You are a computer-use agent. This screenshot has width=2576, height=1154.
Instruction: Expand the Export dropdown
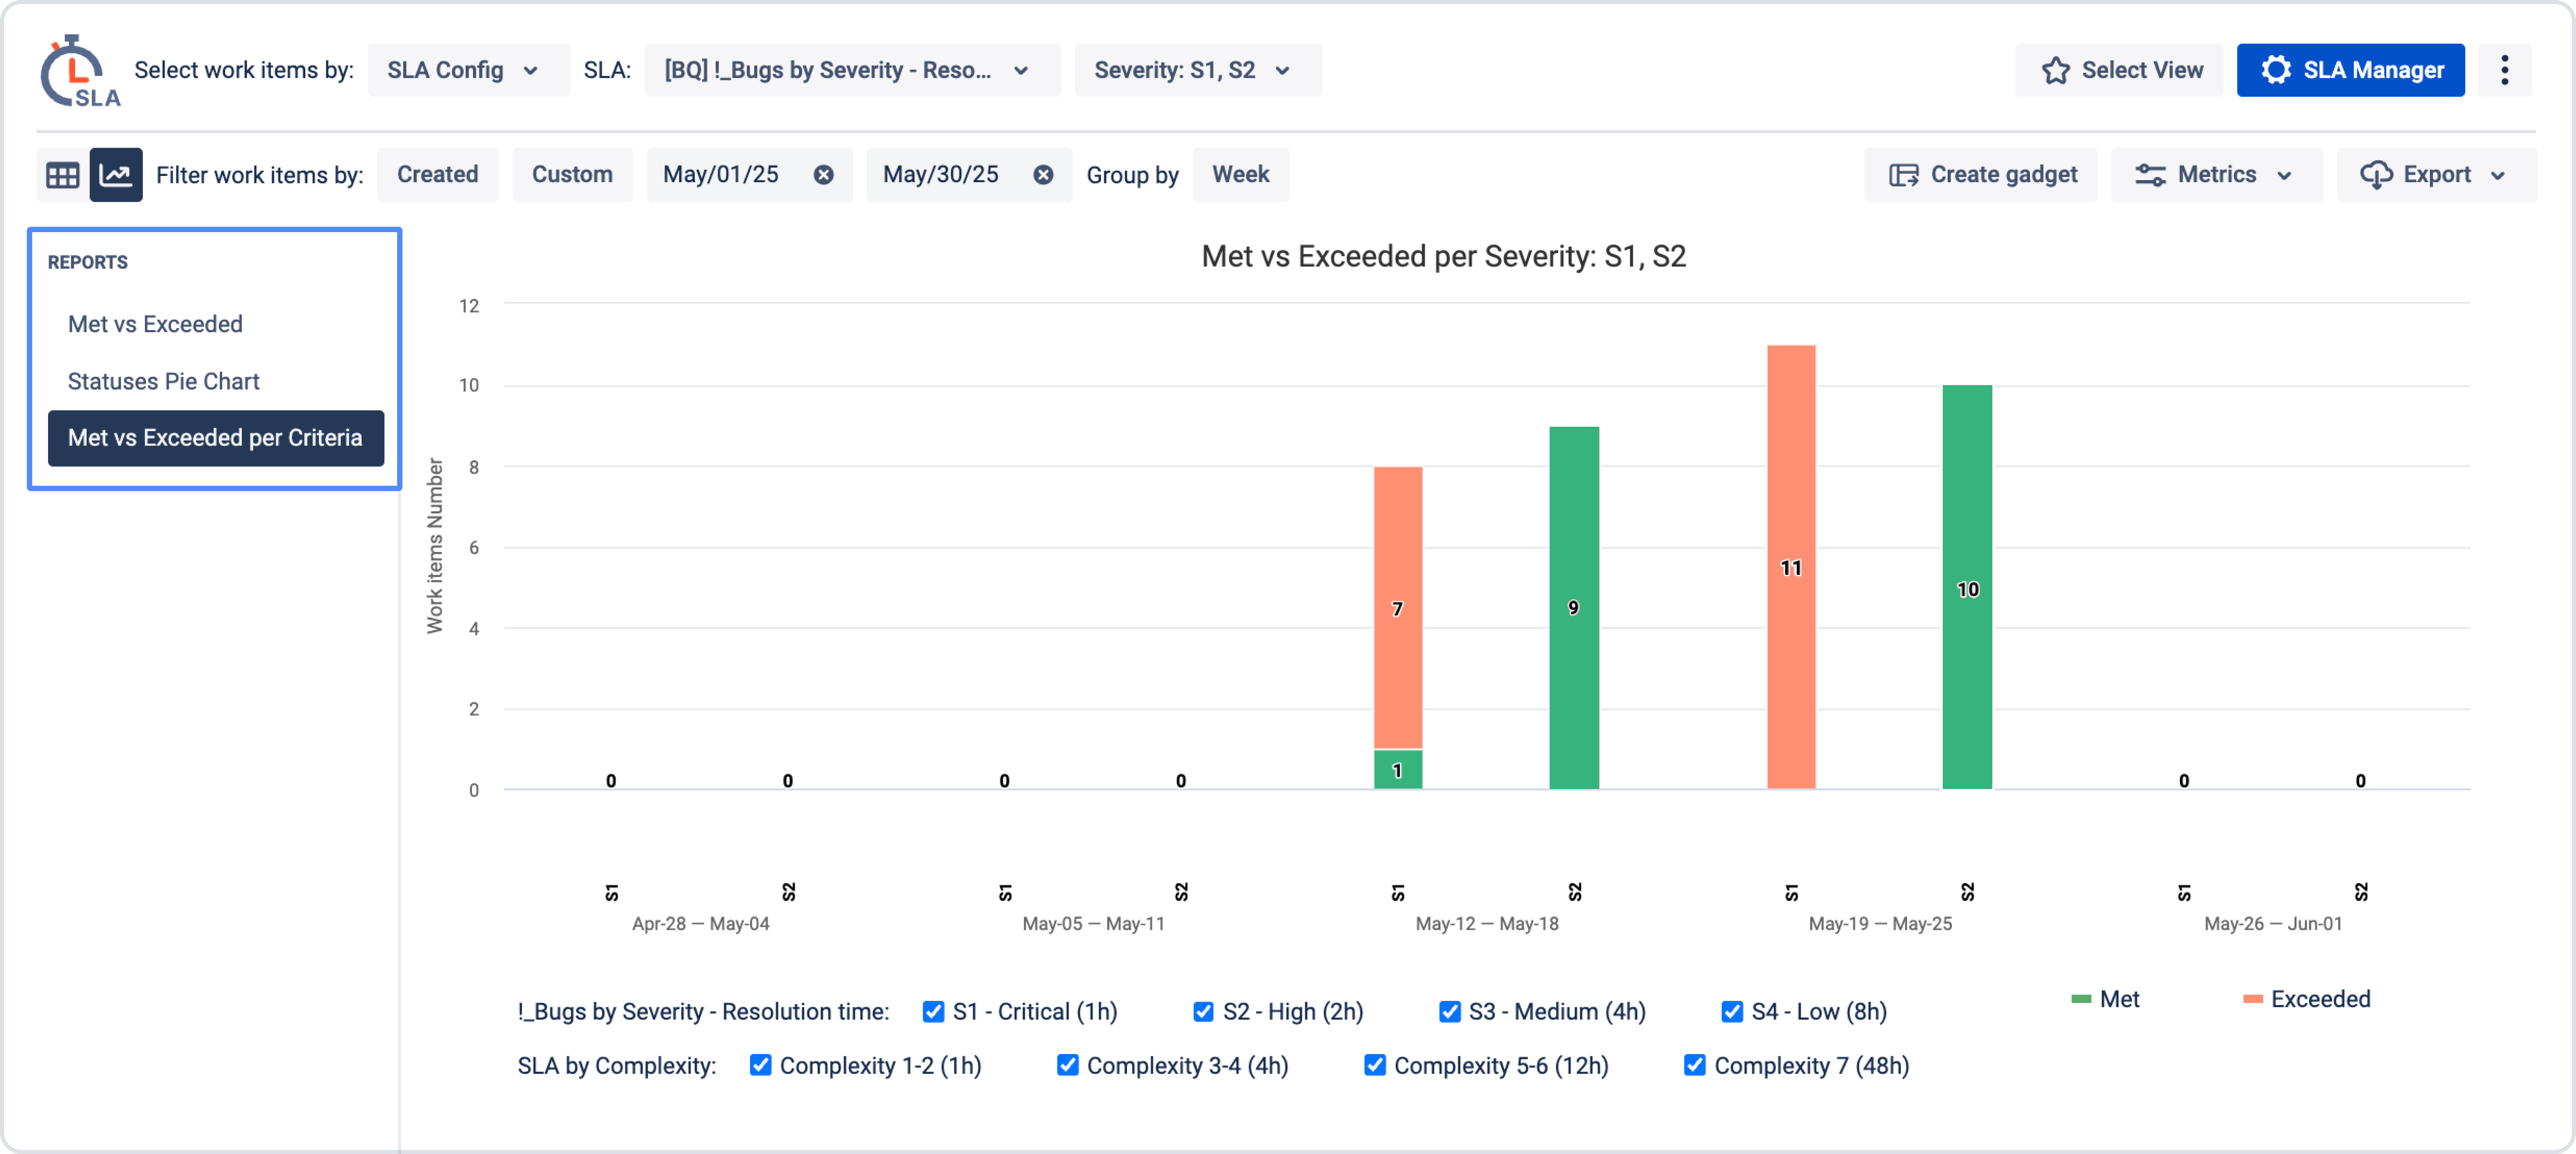click(2436, 175)
